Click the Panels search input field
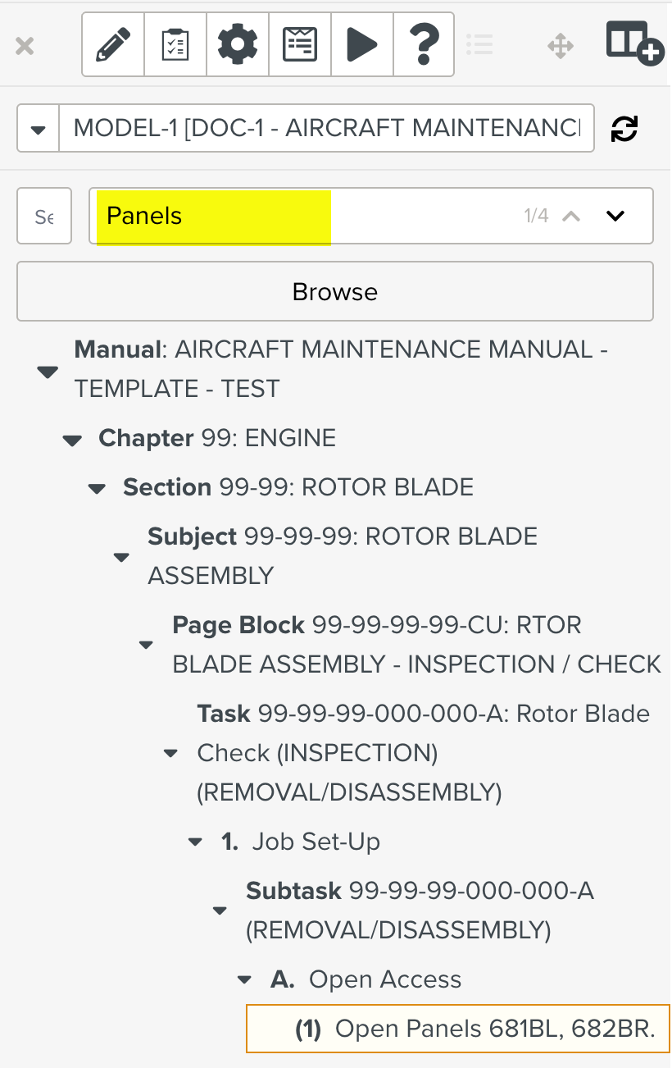This screenshot has height=1068, width=672. point(311,216)
